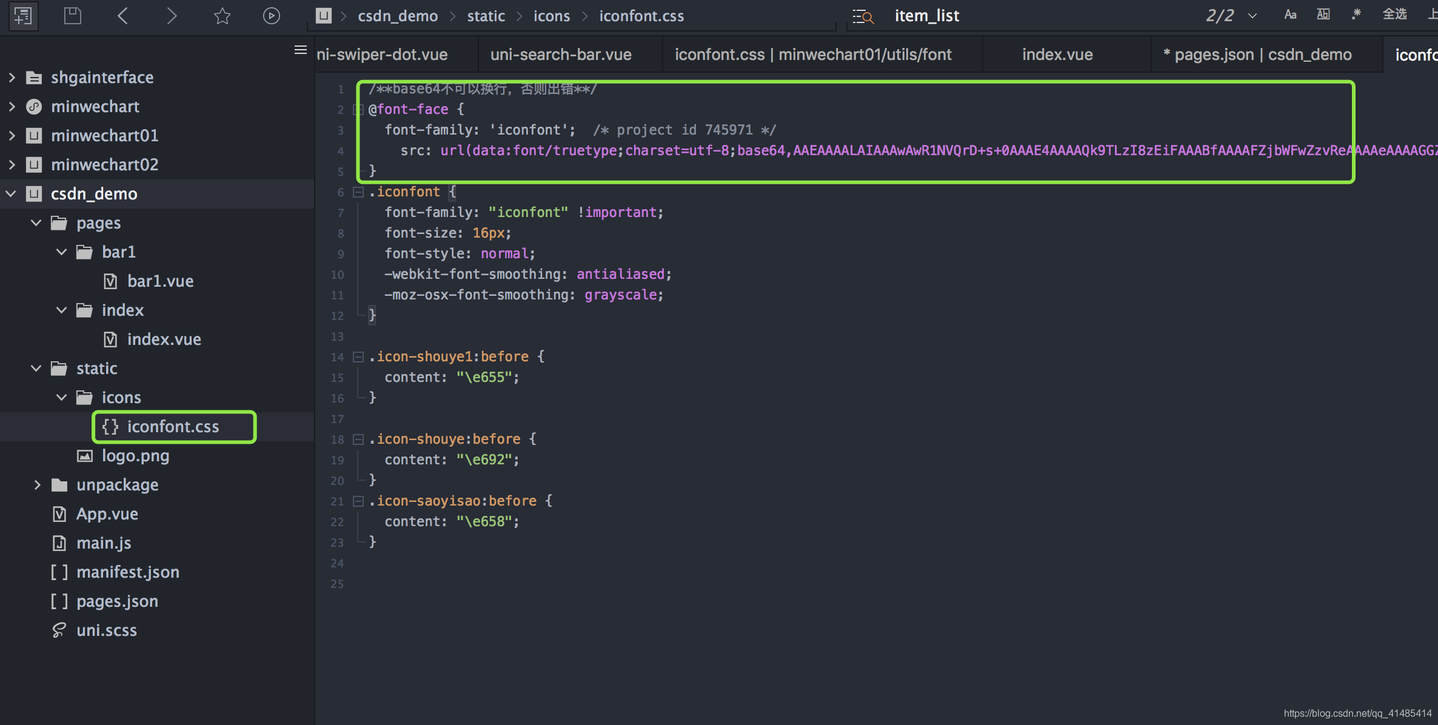Click iconfont.css in the breadcrumb path
This screenshot has height=725, width=1438.
click(641, 16)
